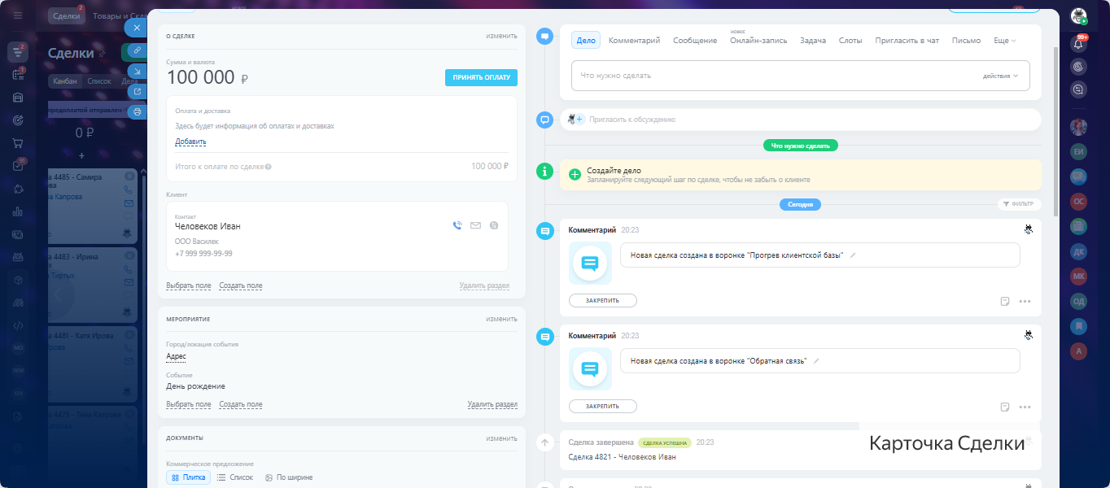1110x488 pixels.
Task: Expand the Сделка завершена timeline entry arrow
Action: 545,442
